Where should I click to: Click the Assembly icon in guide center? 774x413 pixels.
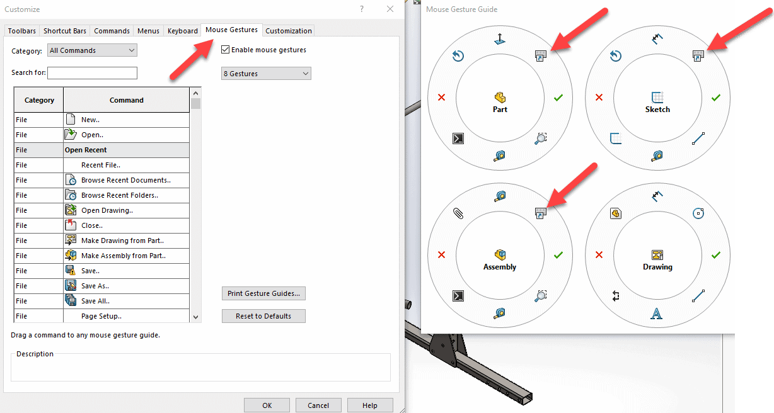pyautogui.click(x=500, y=255)
